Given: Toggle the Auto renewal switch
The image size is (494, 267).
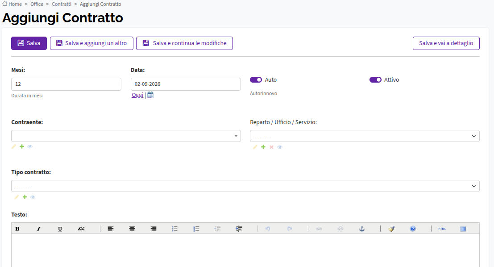Looking at the screenshot, I should point(256,80).
